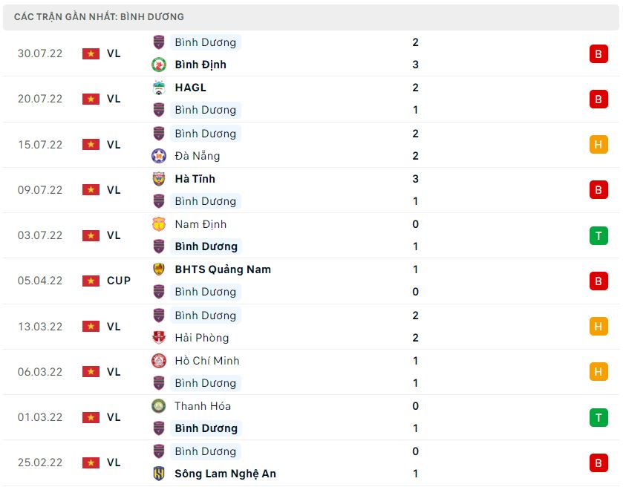Click the Bình Định club logo
The image size is (623, 487).
(x=159, y=65)
